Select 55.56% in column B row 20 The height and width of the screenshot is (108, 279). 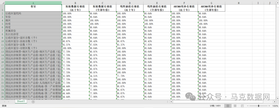click(75, 76)
